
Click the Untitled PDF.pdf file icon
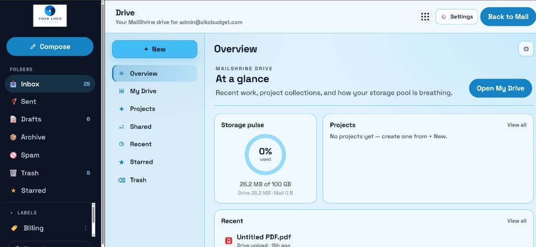coord(228,241)
